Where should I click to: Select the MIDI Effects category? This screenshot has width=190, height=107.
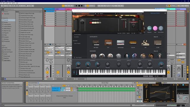[7, 29]
